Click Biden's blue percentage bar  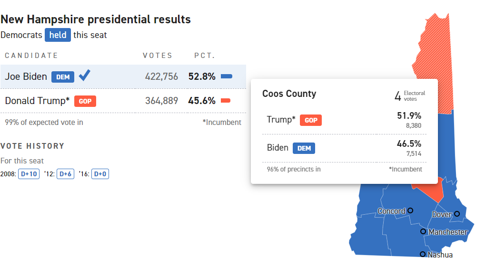pyautogui.click(x=227, y=76)
